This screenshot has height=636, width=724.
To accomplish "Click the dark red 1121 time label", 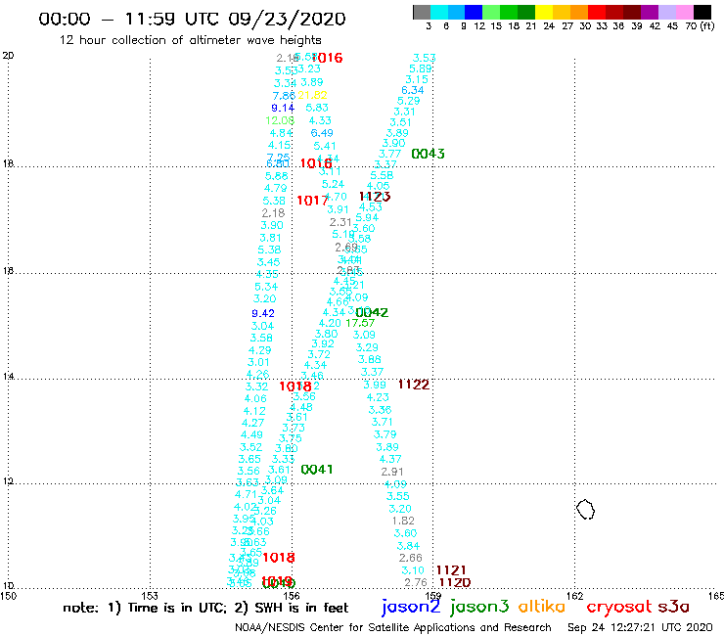I will pyautogui.click(x=451, y=570).
